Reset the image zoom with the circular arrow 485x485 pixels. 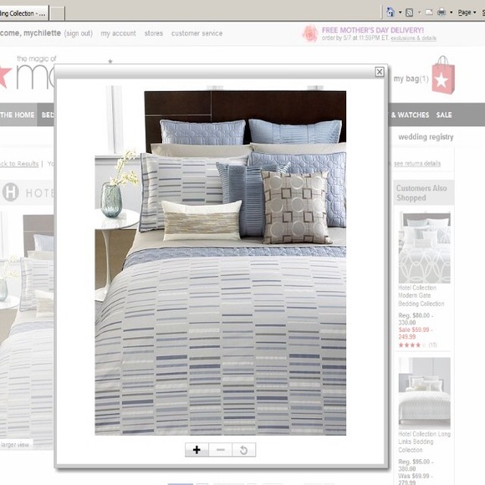(243, 450)
